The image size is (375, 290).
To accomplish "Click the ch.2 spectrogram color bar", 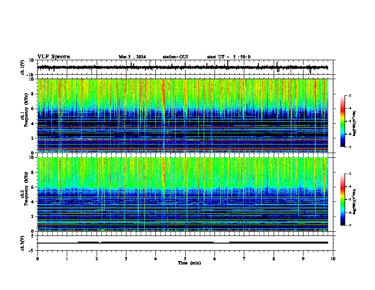I will click(x=343, y=199).
